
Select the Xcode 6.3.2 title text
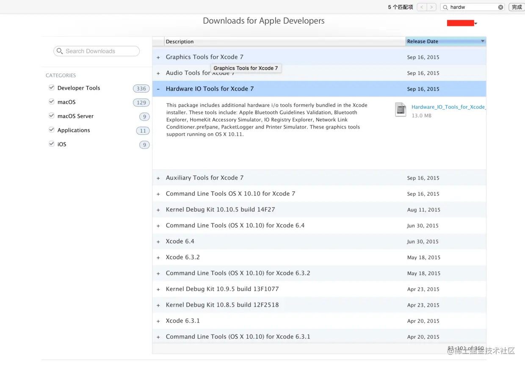click(182, 257)
